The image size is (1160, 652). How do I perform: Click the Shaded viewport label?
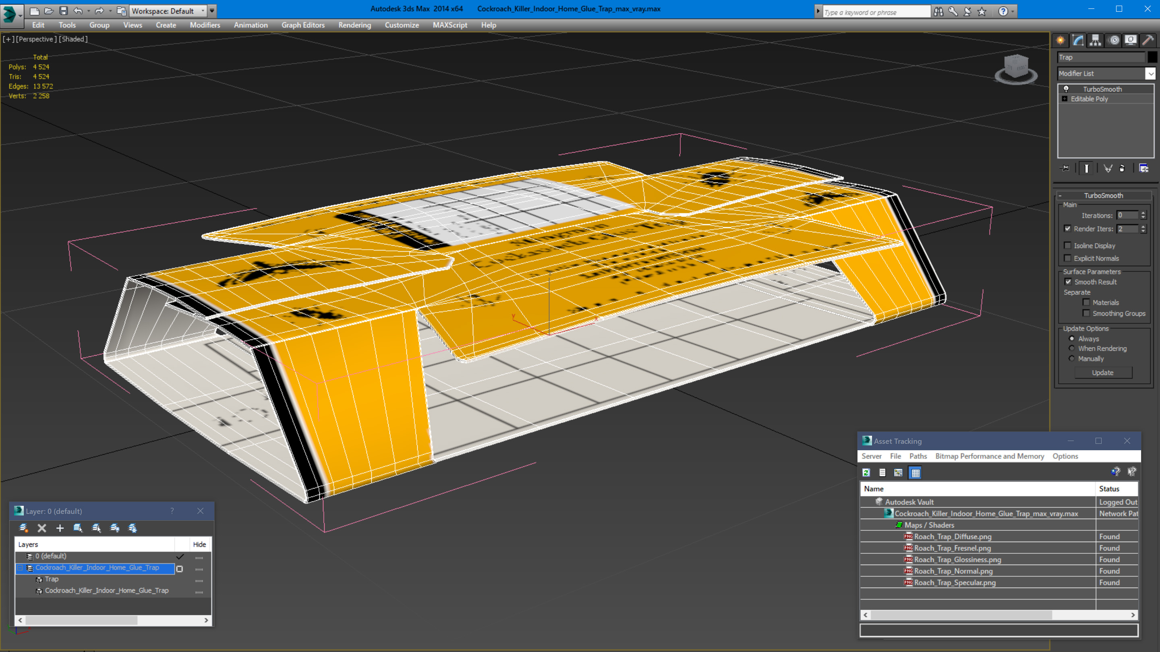[74, 39]
